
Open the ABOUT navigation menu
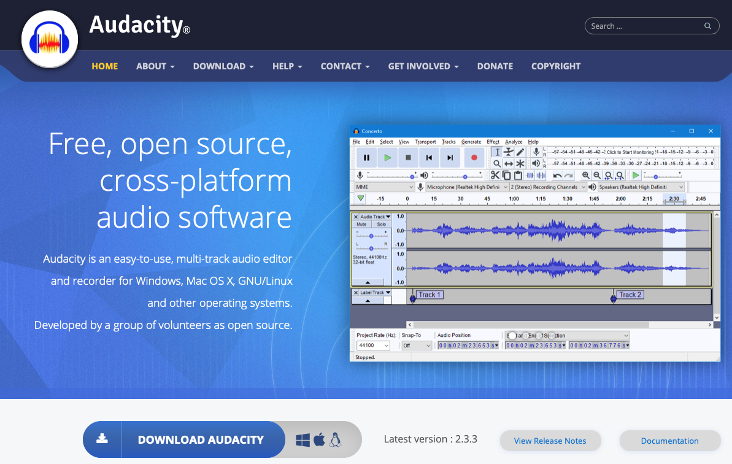pyautogui.click(x=155, y=66)
